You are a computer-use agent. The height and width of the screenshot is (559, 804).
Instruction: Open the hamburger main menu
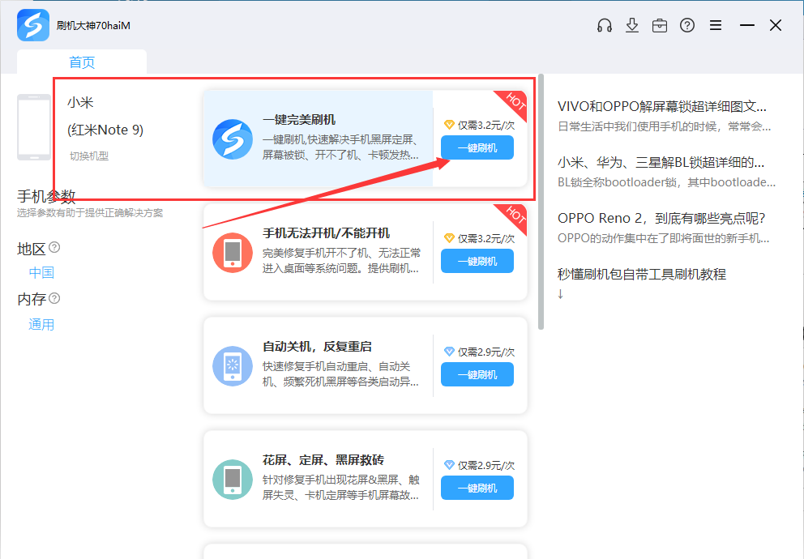pos(716,25)
